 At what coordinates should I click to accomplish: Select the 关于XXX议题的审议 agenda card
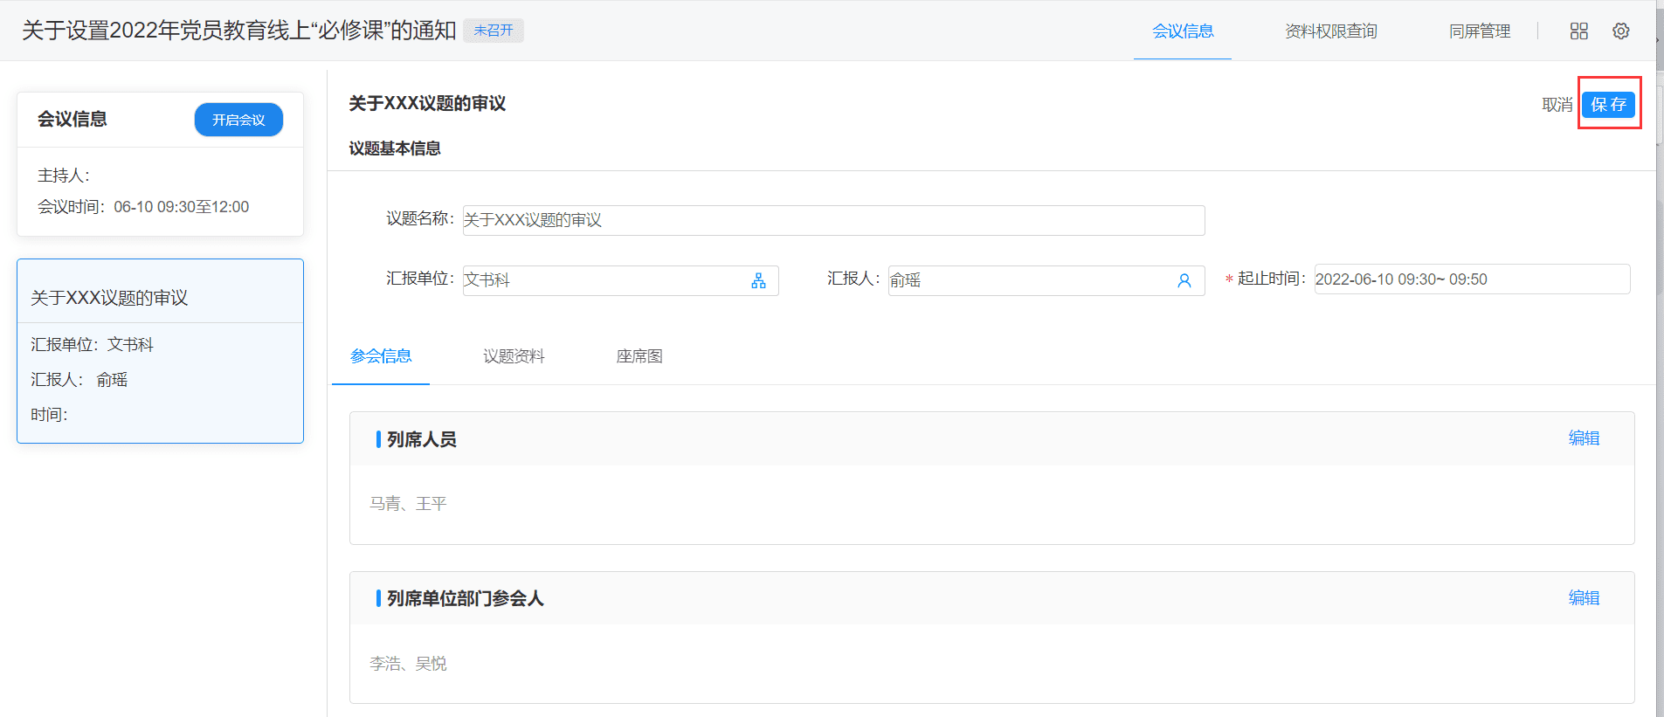[x=160, y=351]
